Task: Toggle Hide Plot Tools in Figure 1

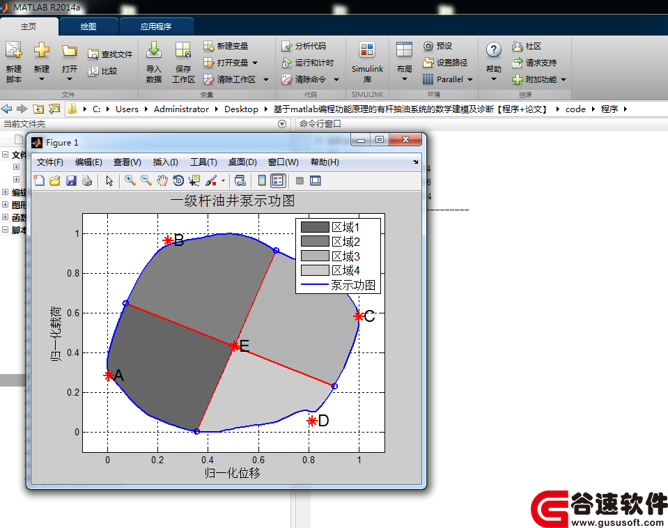Action: [x=300, y=180]
